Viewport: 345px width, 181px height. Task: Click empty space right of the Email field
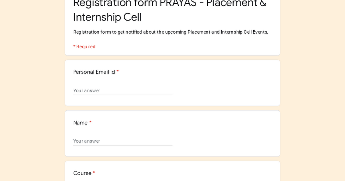coord(224,90)
